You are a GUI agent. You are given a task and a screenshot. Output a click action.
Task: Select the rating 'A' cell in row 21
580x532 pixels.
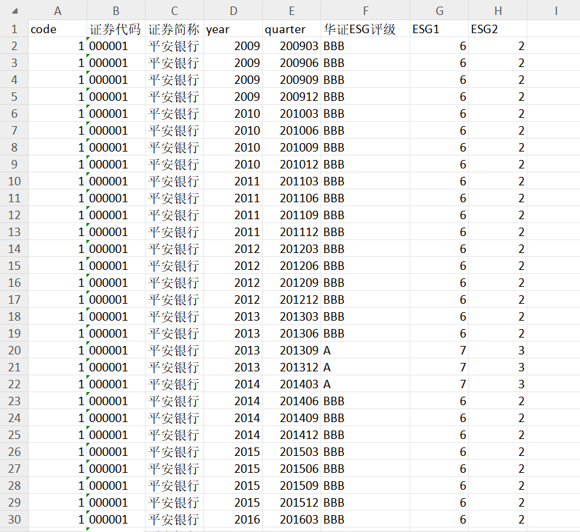pyautogui.click(x=365, y=367)
